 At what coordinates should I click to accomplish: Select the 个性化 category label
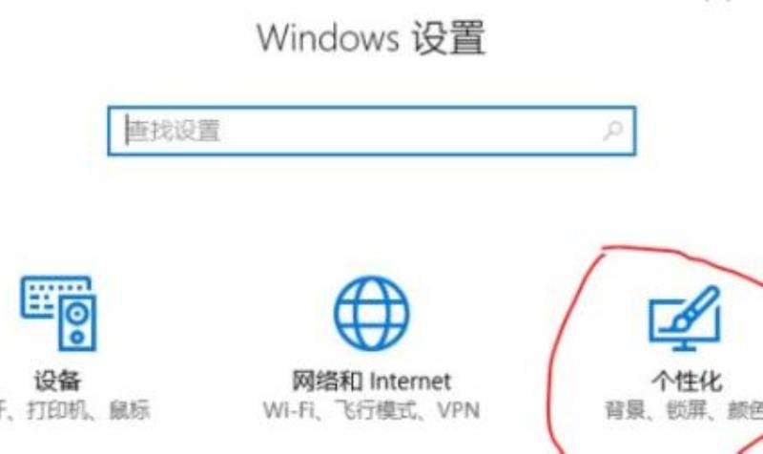(x=687, y=381)
